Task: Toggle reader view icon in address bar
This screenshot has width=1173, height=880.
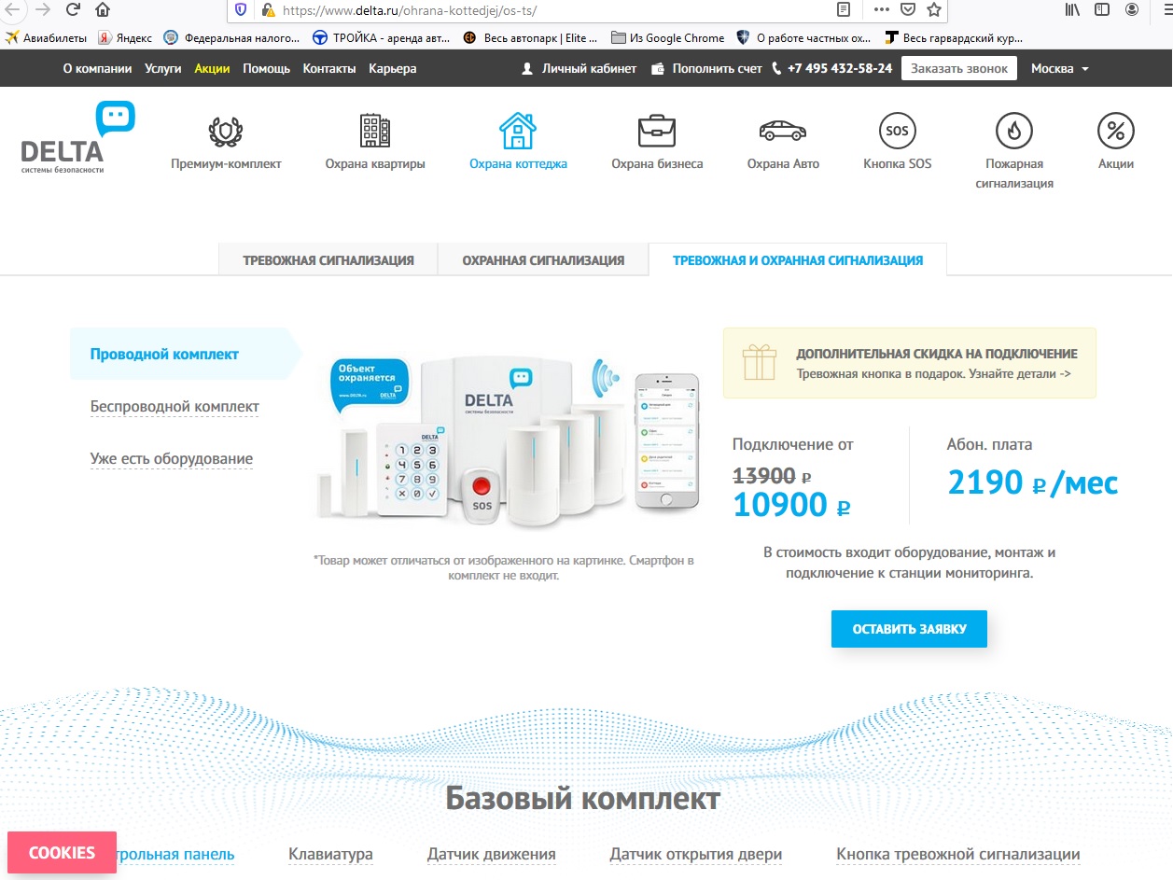Action: coord(844,10)
